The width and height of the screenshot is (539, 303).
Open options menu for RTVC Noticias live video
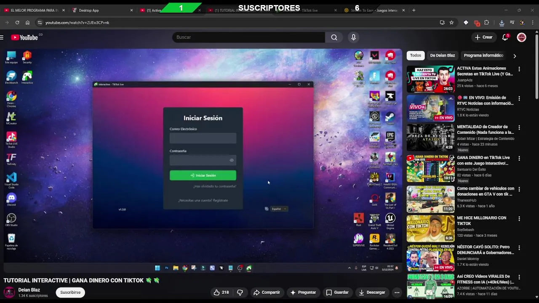[519, 98]
